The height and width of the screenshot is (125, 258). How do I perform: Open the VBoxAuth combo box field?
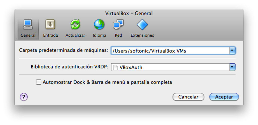tap(170, 67)
